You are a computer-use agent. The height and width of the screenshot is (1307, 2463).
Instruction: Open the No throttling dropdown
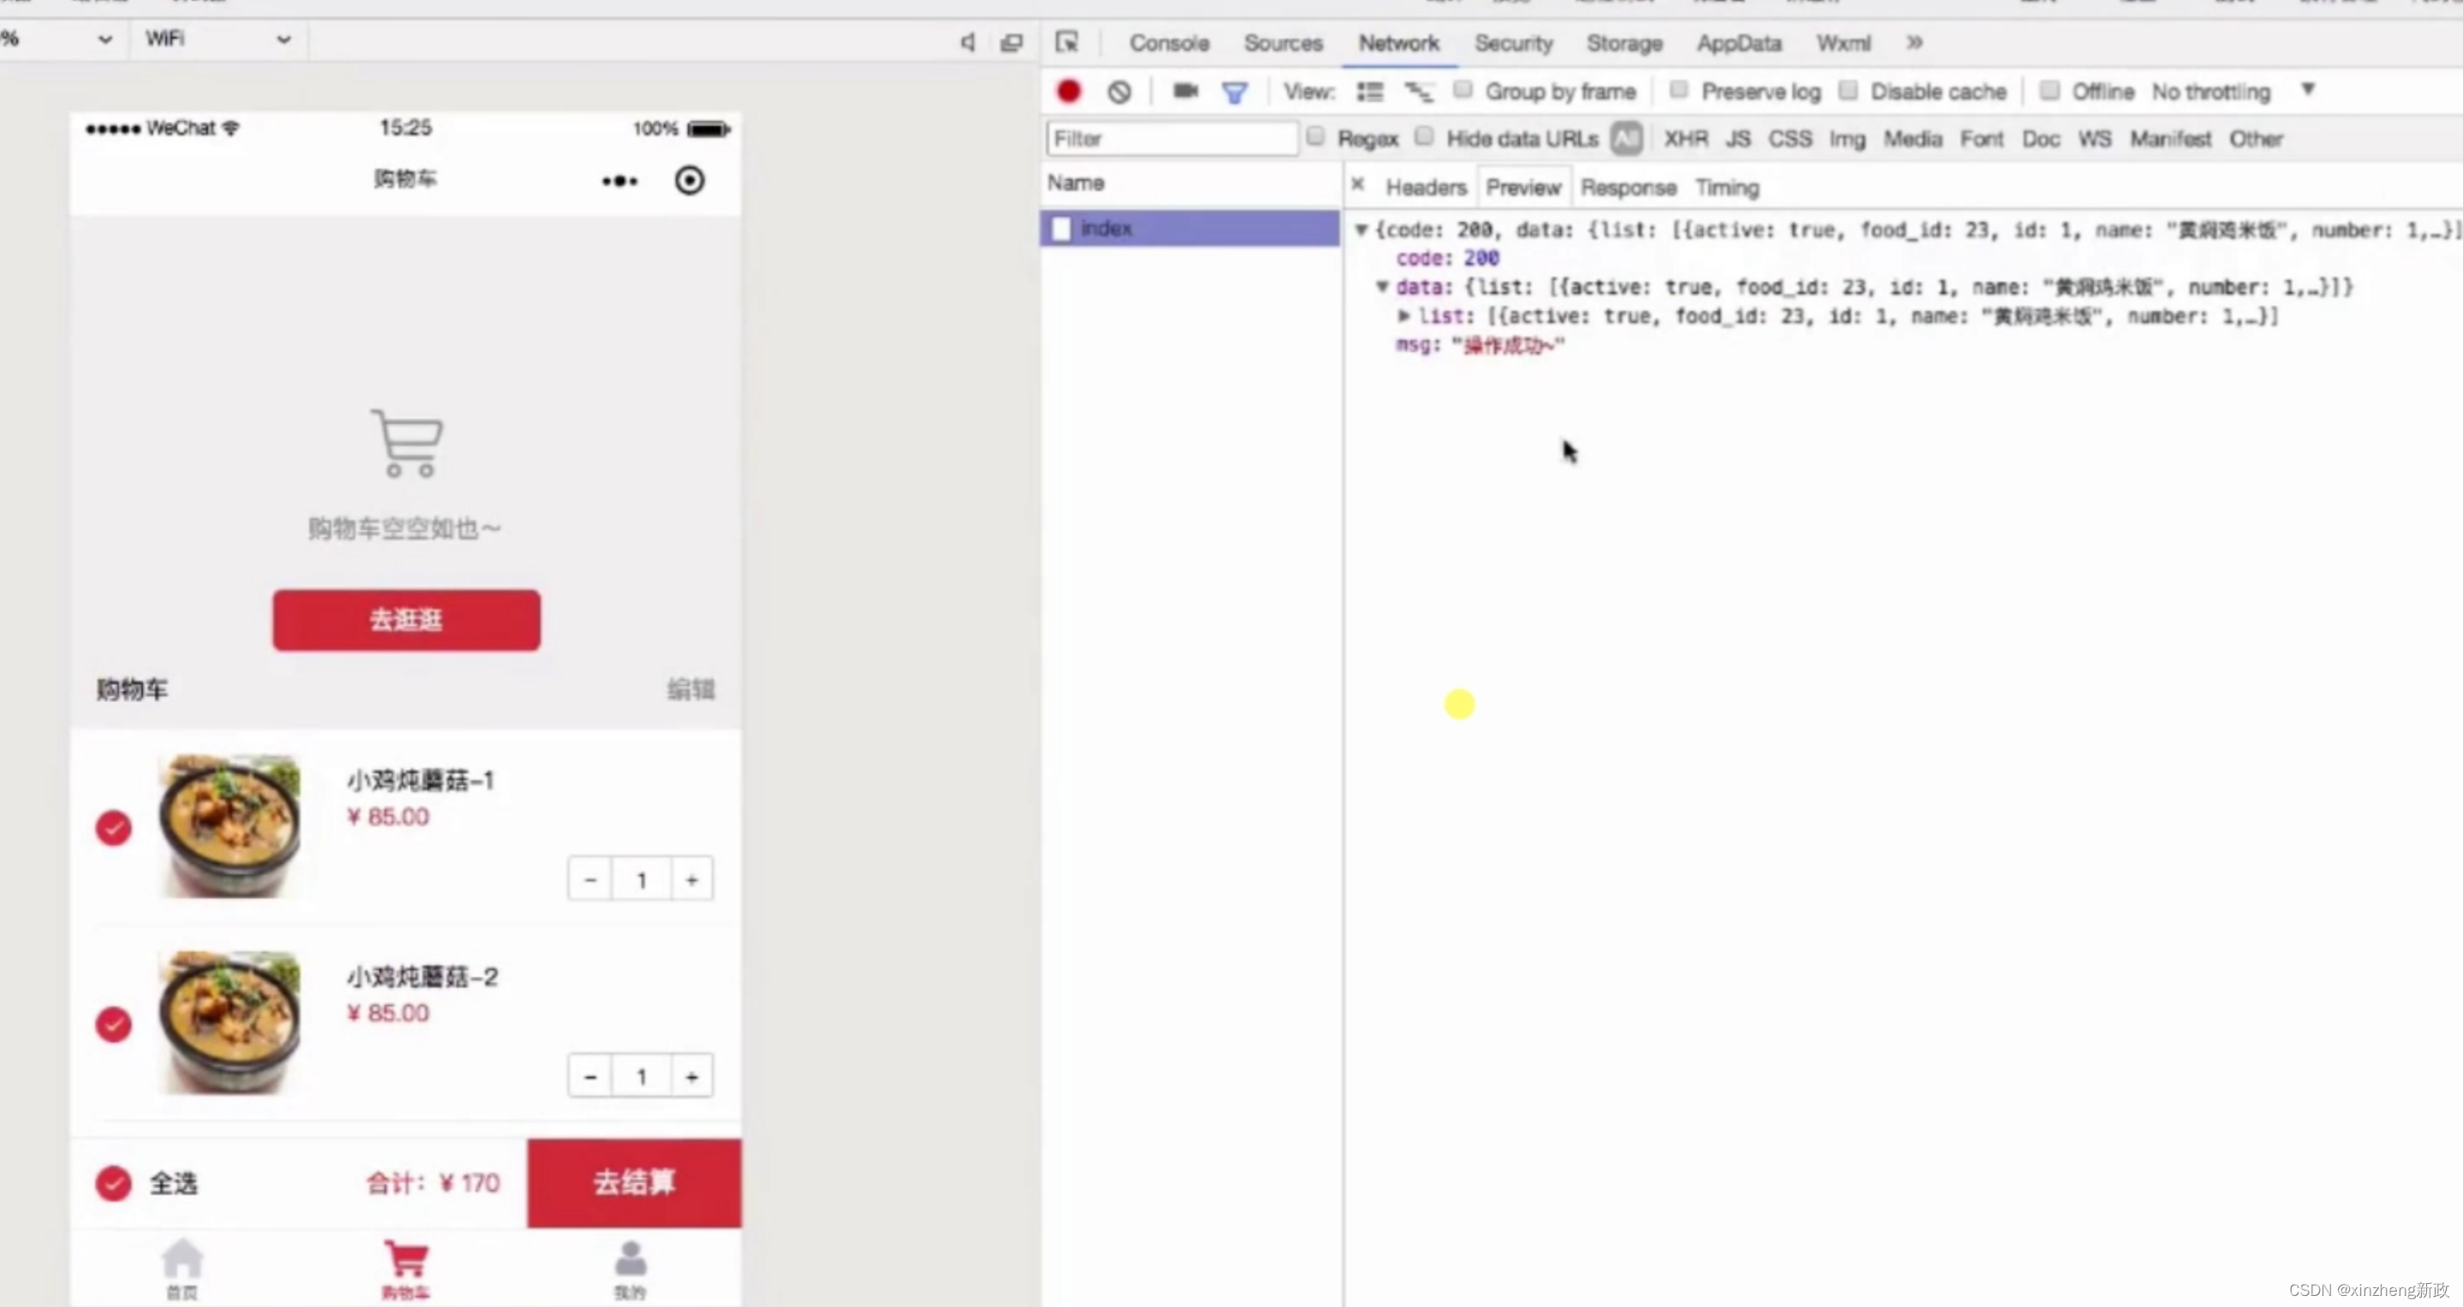coord(2233,92)
